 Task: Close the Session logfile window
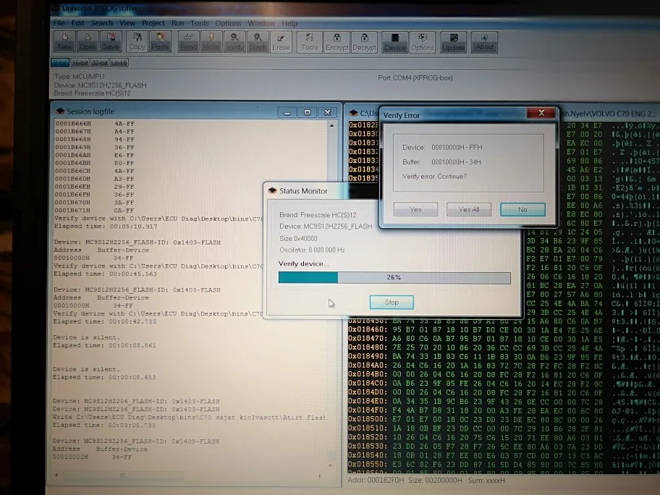click(x=328, y=112)
